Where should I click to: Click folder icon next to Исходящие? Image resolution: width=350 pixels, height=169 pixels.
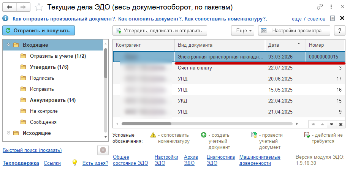coord(16,133)
